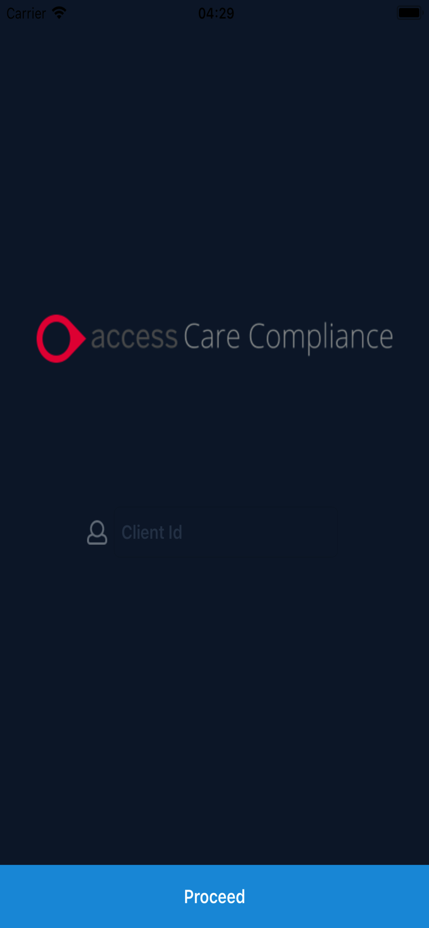Tap the blue Proceed button
Viewport: 429px width, 928px height.
(214, 896)
